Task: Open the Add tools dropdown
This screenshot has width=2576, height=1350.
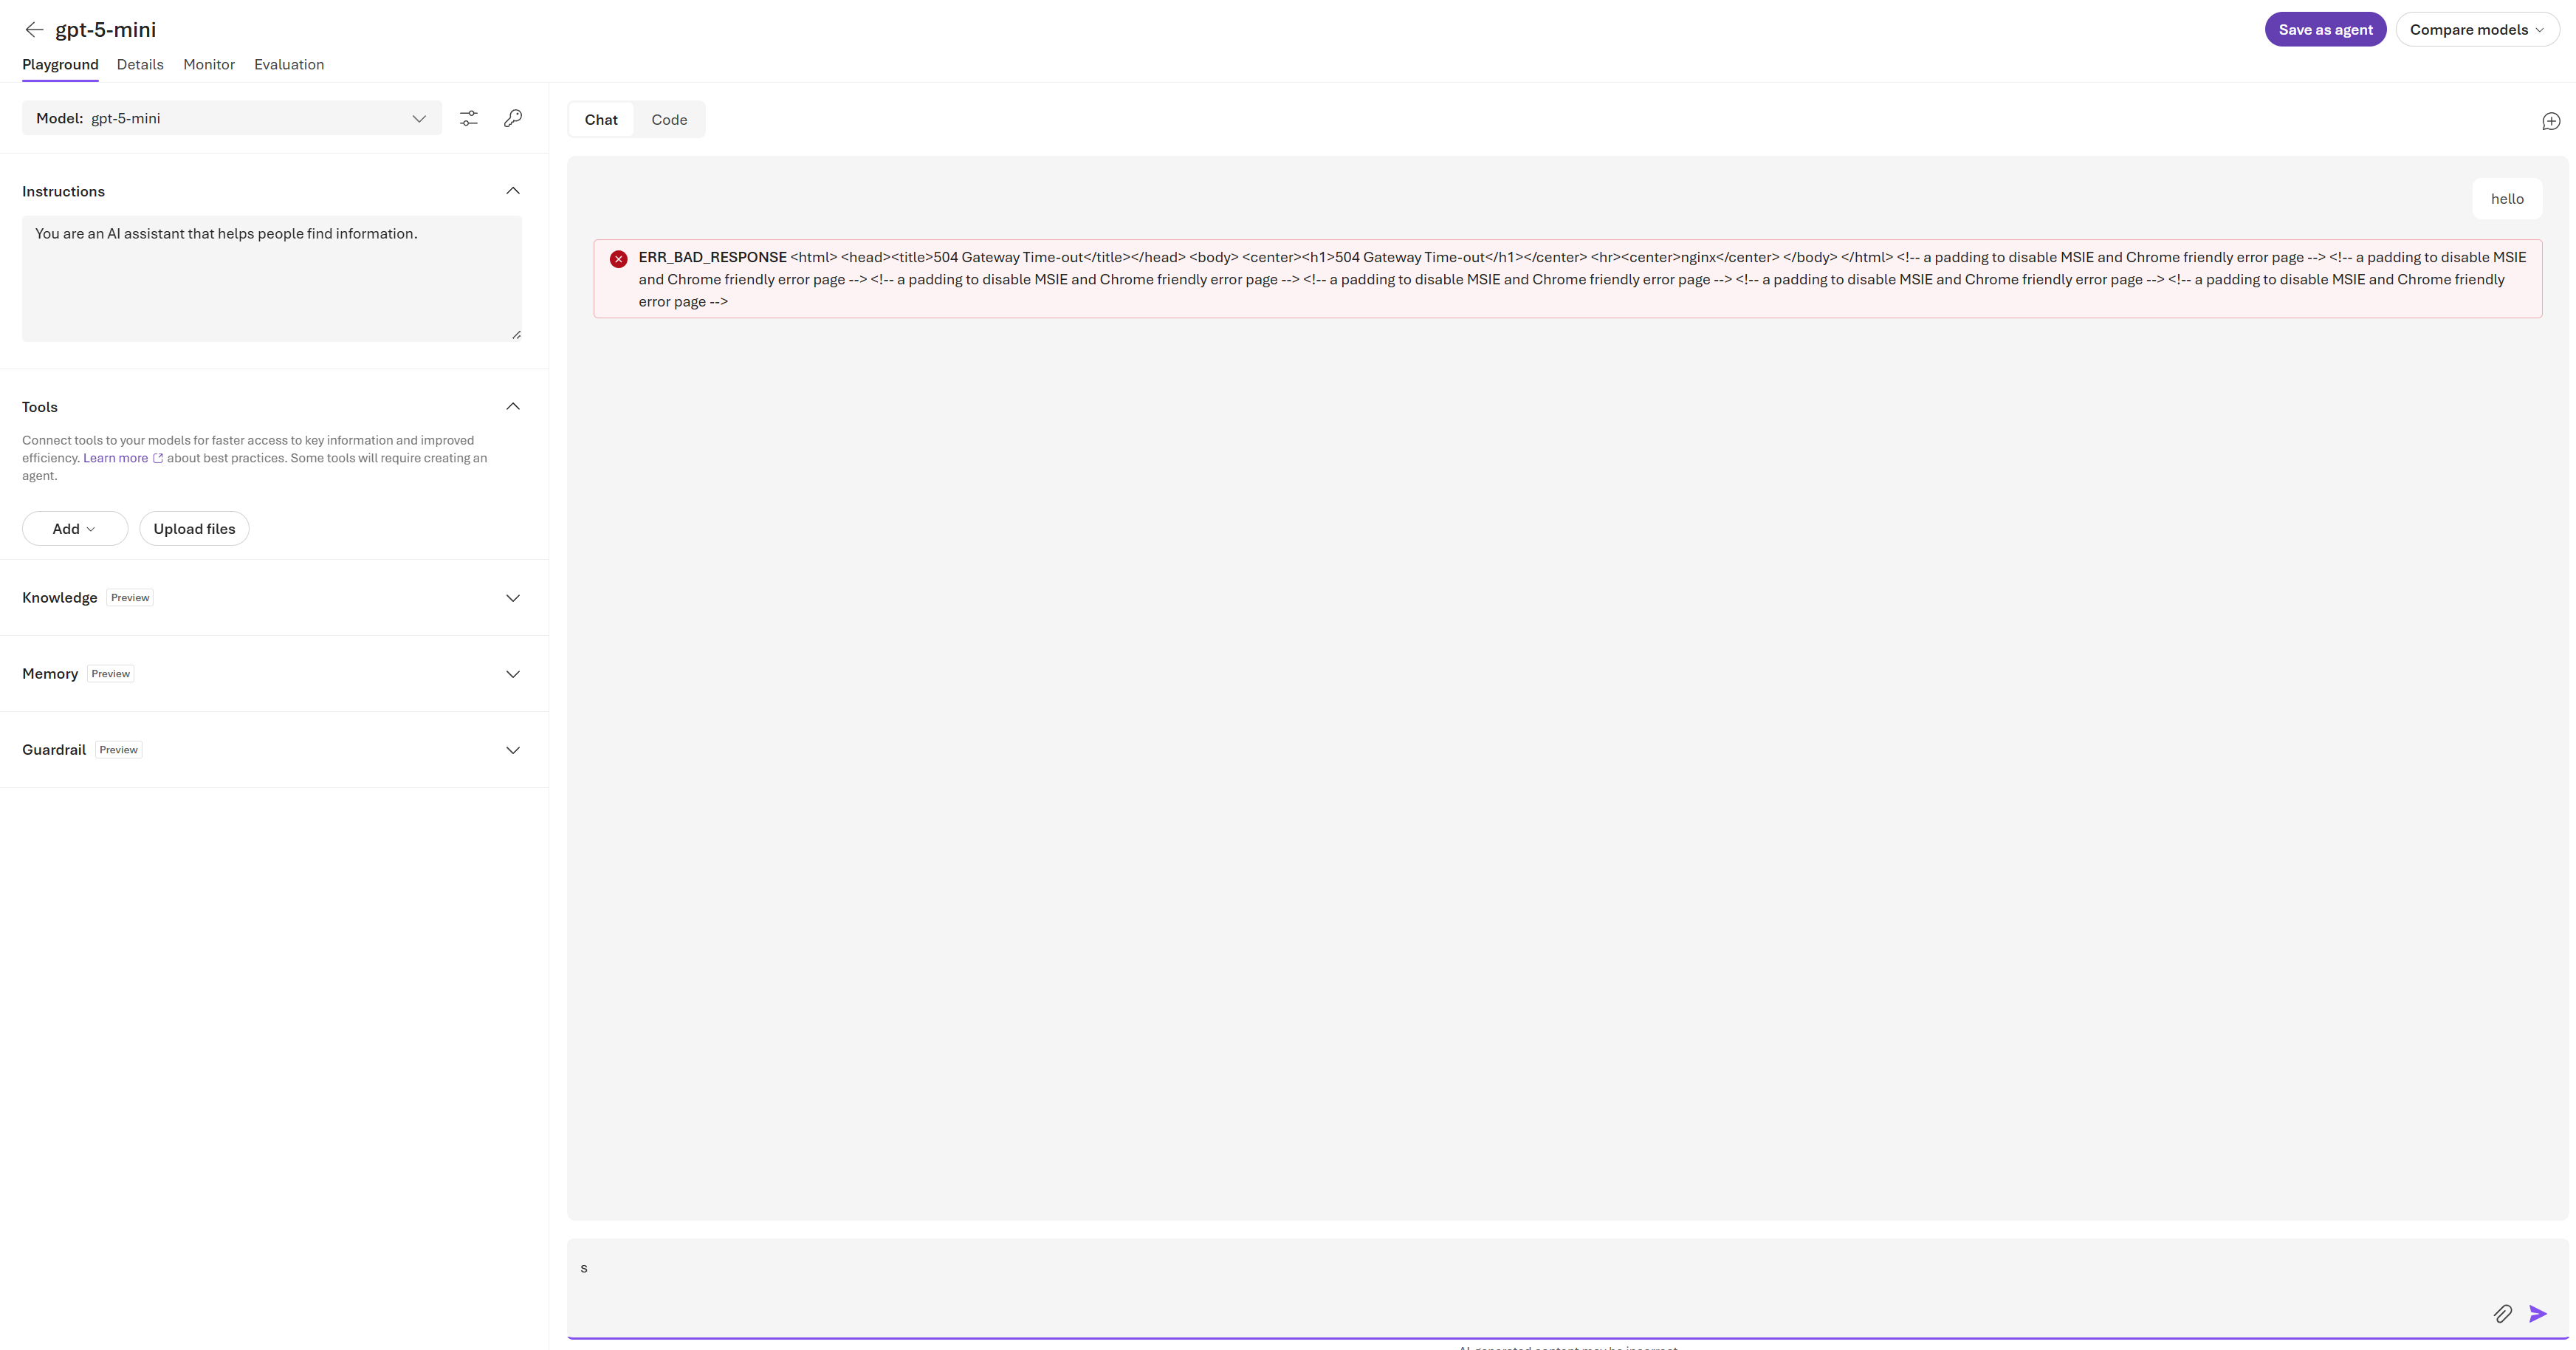Action: 75,529
